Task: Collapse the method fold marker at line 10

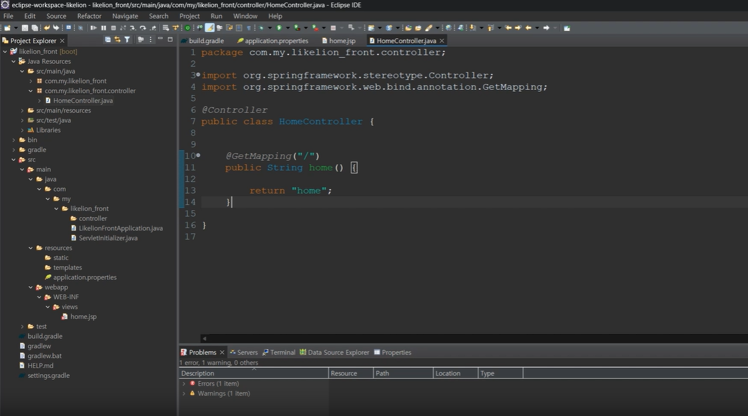Action: pos(198,155)
